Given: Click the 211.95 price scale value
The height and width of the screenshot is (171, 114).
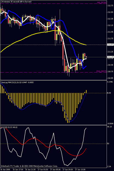Looking at the screenshot, I should point(110,32).
